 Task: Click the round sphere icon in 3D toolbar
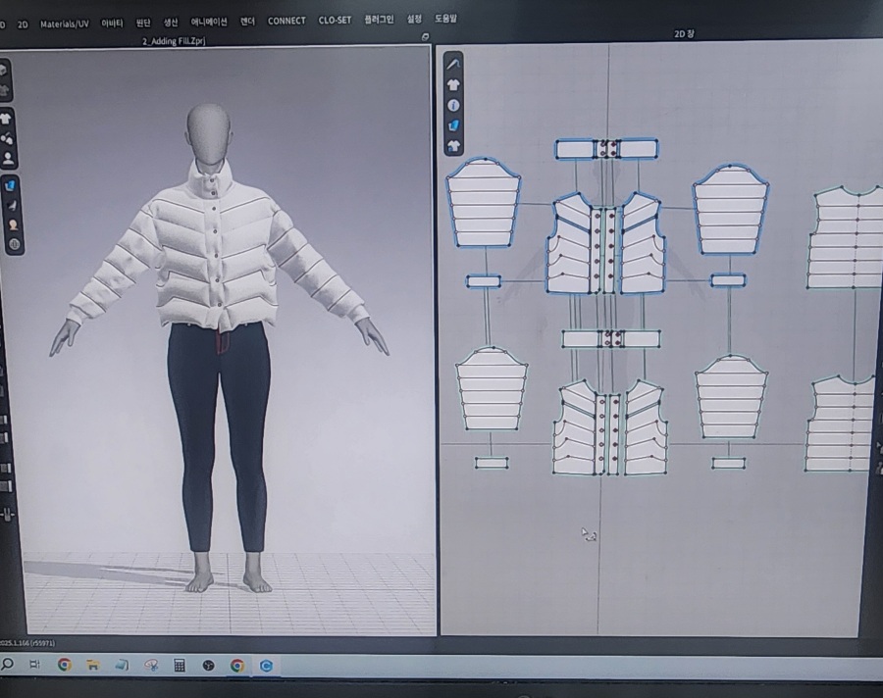(x=14, y=243)
